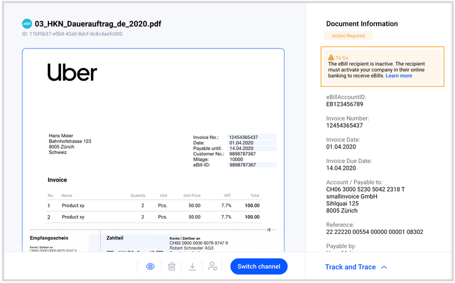Click the eye preview icon
455x283 pixels.
click(x=150, y=266)
